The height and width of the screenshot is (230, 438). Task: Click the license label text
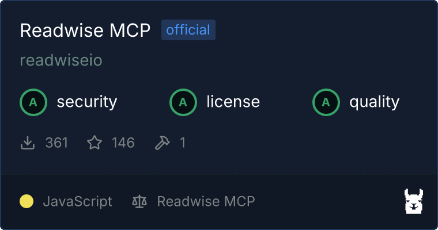pyautogui.click(x=233, y=101)
